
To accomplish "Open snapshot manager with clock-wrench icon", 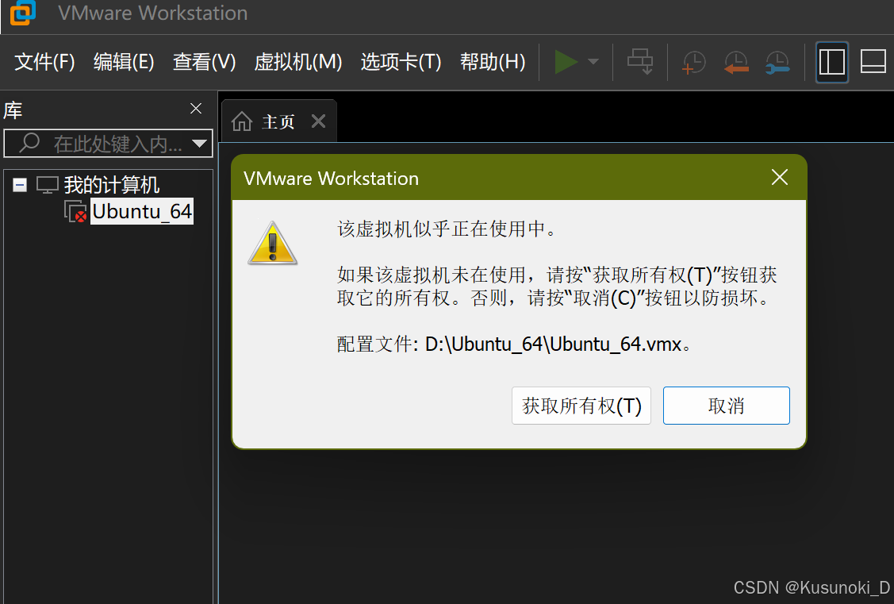I will coord(777,62).
